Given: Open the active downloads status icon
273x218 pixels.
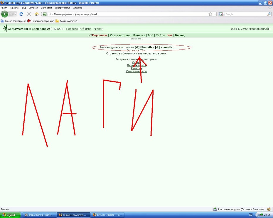Looking at the screenshot, I should [215, 209].
